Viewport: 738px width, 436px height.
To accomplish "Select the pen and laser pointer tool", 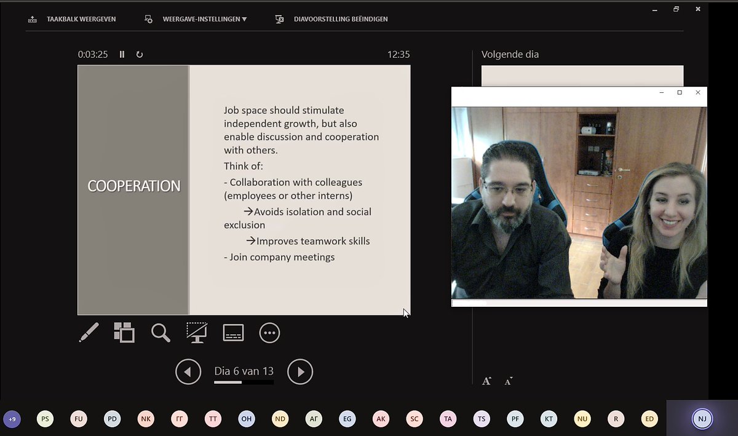I will pyautogui.click(x=89, y=333).
